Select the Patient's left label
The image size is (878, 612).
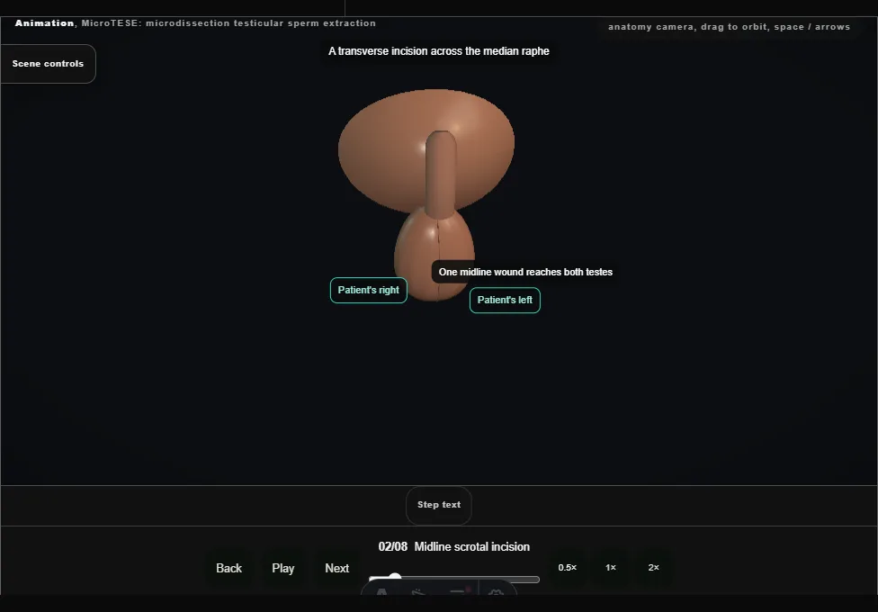point(505,301)
